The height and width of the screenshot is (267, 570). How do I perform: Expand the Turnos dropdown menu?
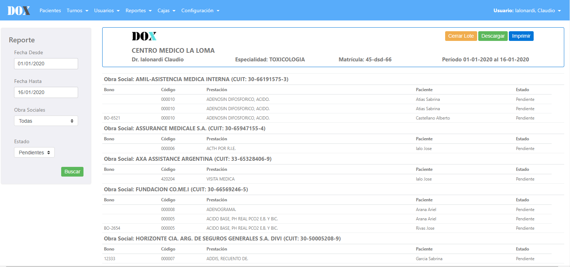pyautogui.click(x=77, y=10)
